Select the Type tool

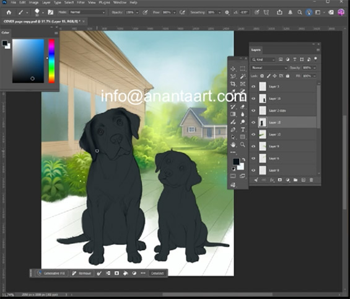[x=243, y=130]
